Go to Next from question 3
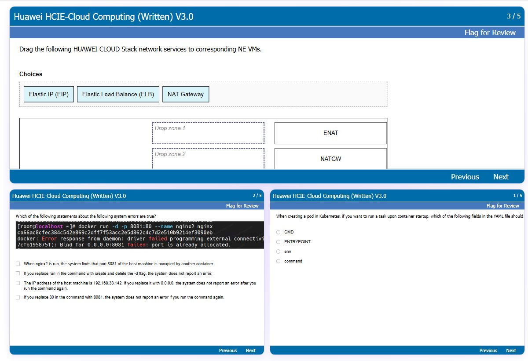 click(x=501, y=177)
